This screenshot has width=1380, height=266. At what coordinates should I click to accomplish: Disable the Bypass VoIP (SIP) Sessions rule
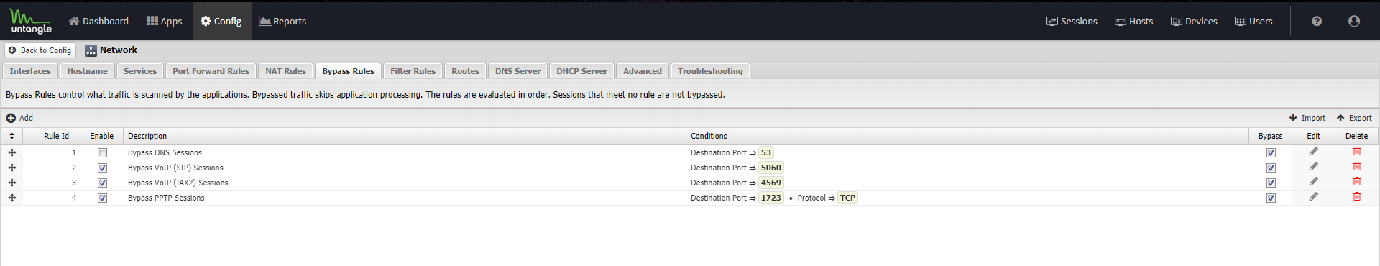pos(102,168)
